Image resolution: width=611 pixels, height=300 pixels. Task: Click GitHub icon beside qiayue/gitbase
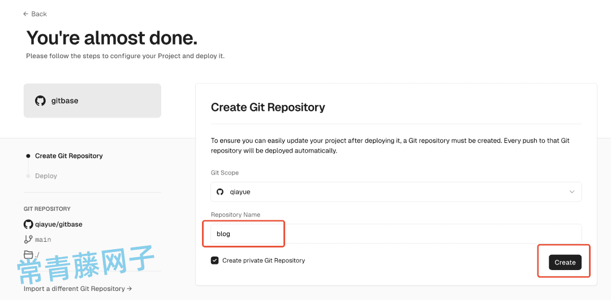coord(28,224)
